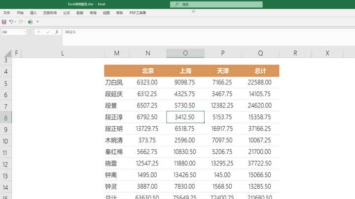Select the name cell 段誉
The image size is (355, 199).
click(116, 106)
